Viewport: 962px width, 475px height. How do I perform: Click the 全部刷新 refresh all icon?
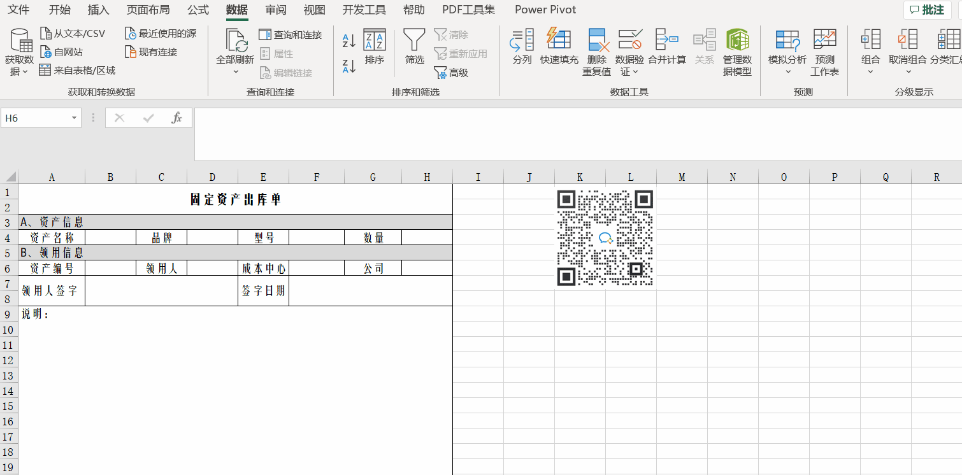tap(235, 40)
